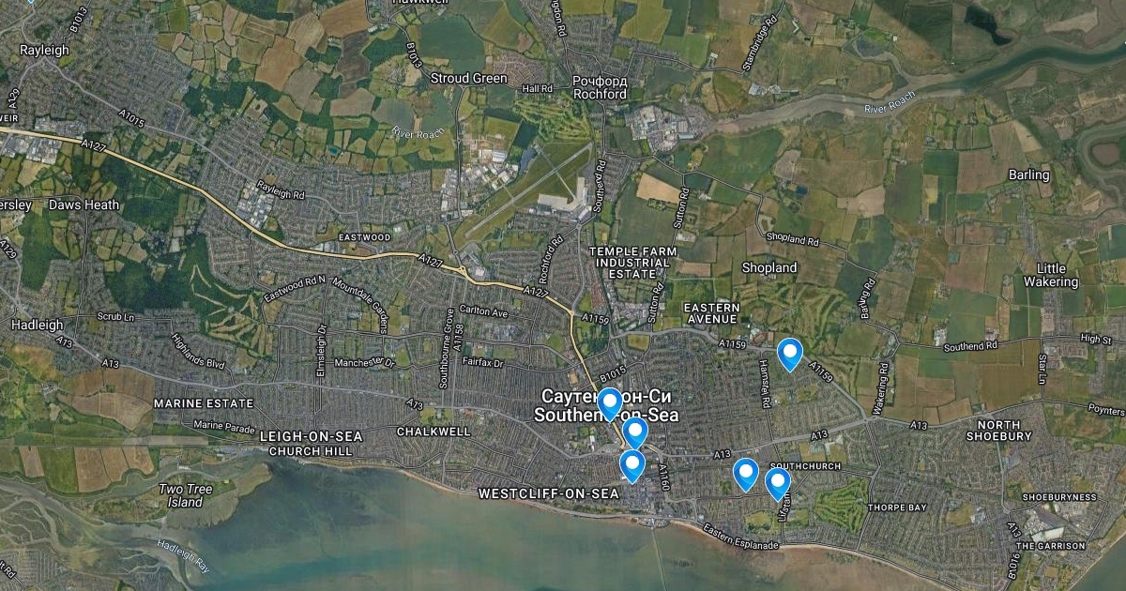This screenshot has width=1126, height=591.
Task: Open the pin directly below the Southchurch label
Action: click(777, 483)
